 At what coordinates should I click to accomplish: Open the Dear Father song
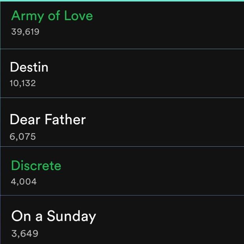(47, 119)
